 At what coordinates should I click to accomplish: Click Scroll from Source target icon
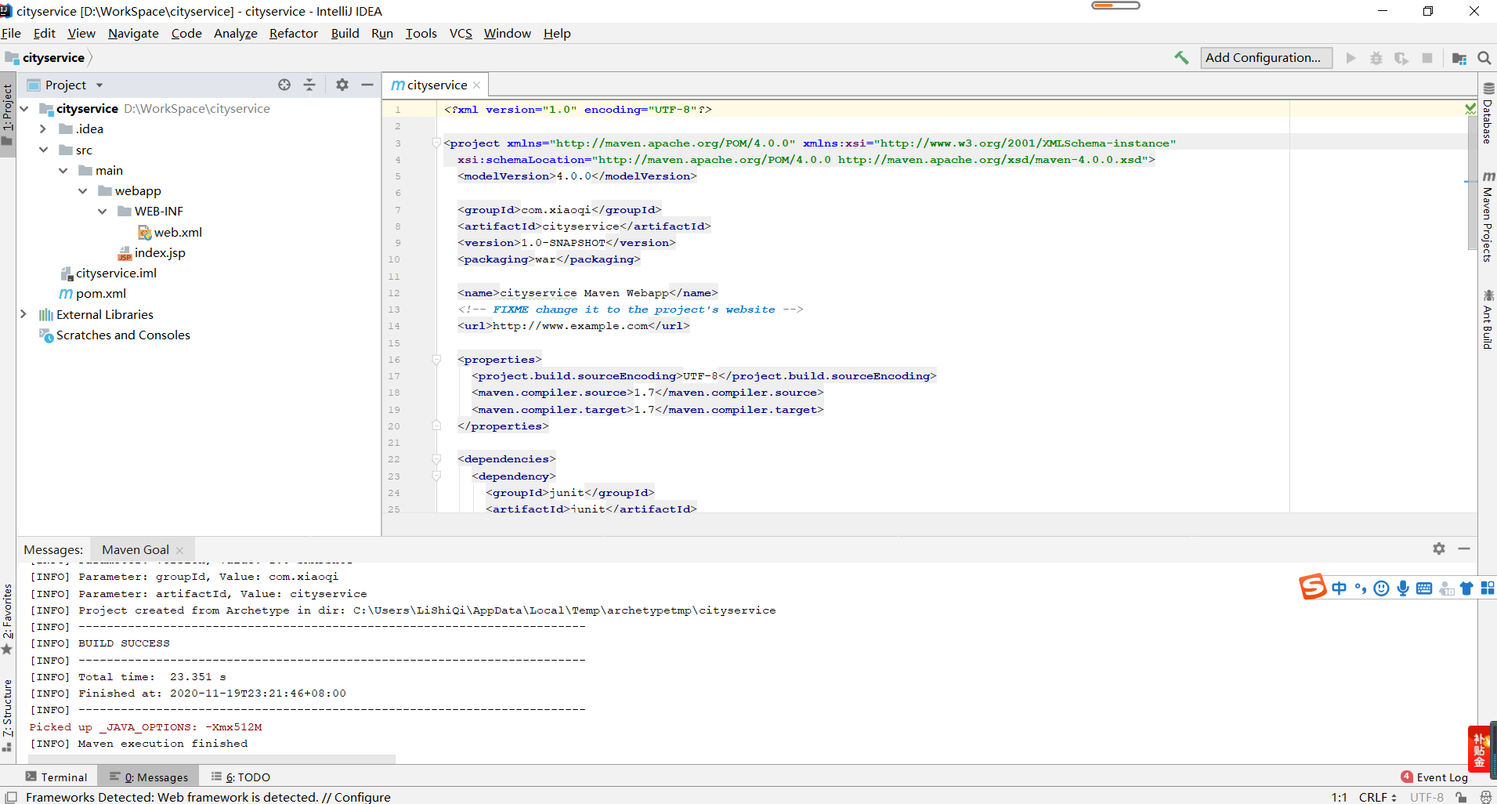point(284,85)
